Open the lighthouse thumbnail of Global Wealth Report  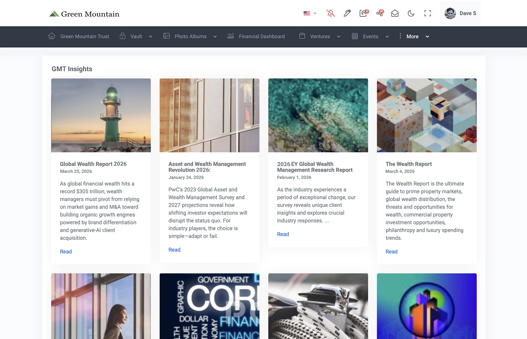point(101,115)
